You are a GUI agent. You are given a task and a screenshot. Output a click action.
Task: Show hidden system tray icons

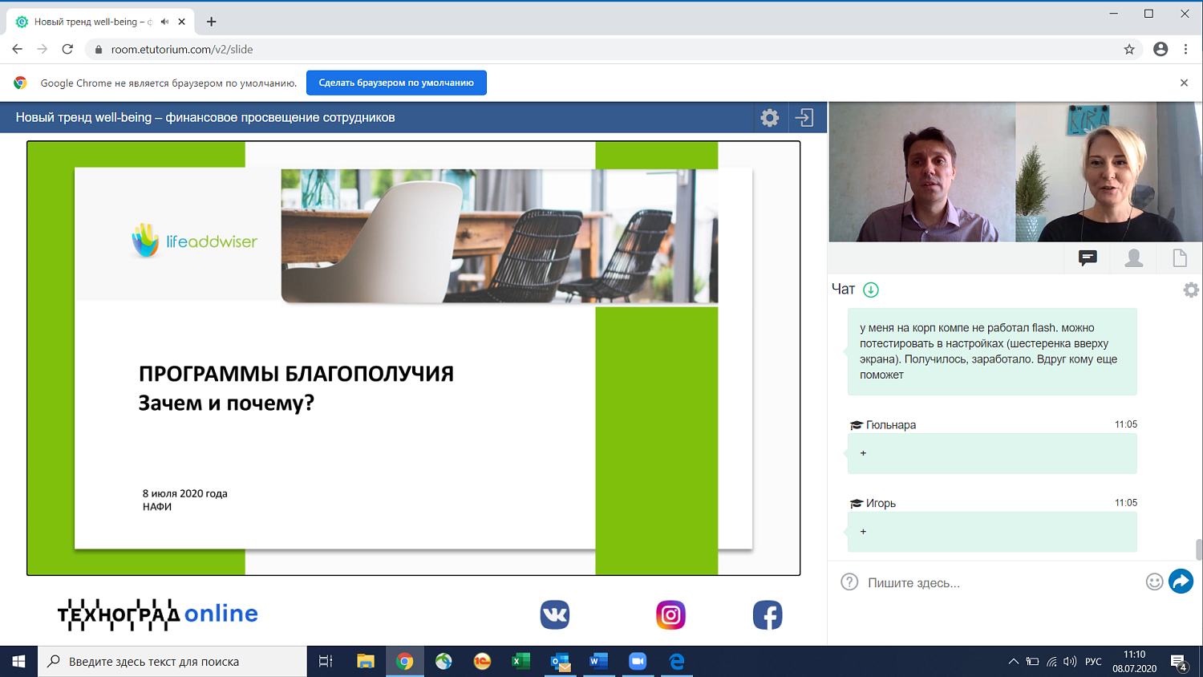tap(1013, 662)
